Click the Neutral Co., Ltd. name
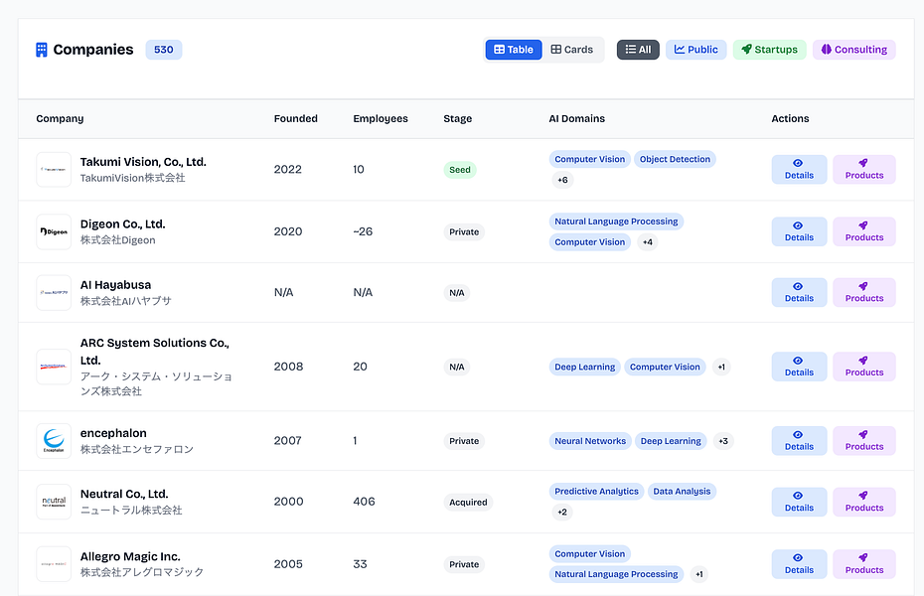924x596 pixels. (x=124, y=494)
